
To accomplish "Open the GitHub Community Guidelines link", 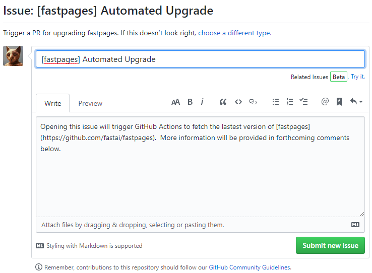I will pyautogui.click(x=250, y=267).
